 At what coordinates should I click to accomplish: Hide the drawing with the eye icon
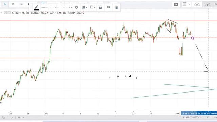click(108, 7)
